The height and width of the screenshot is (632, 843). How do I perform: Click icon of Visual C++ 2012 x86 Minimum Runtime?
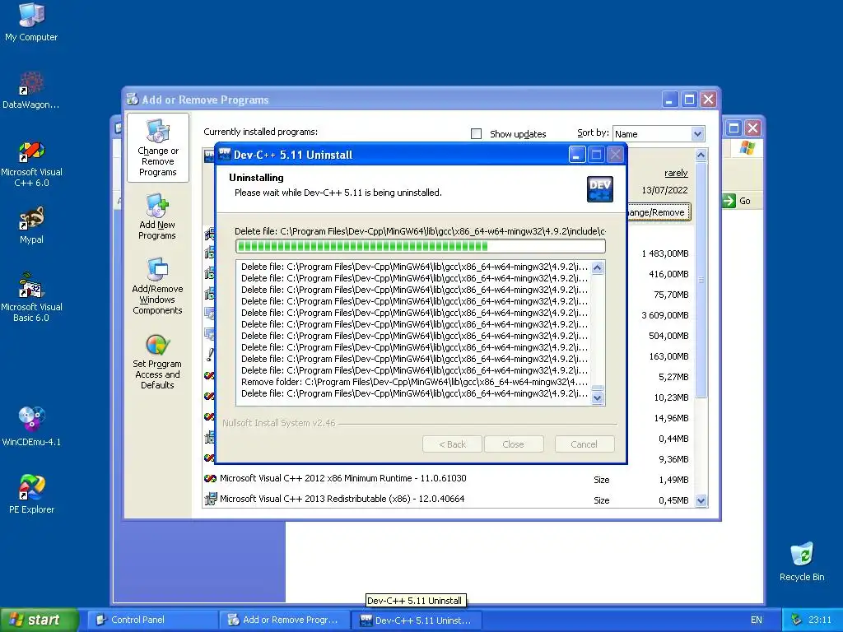(210, 478)
